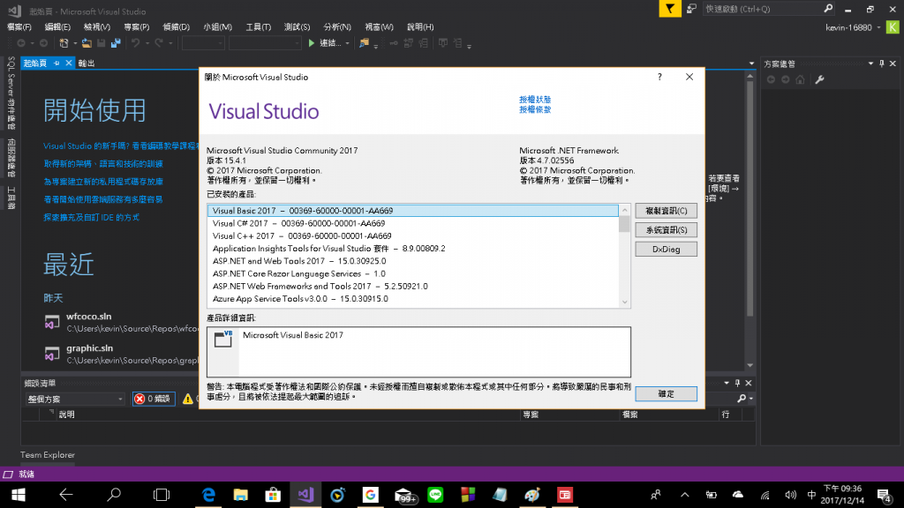Click the 系統資訊(S) button
904x508 pixels.
click(x=666, y=230)
